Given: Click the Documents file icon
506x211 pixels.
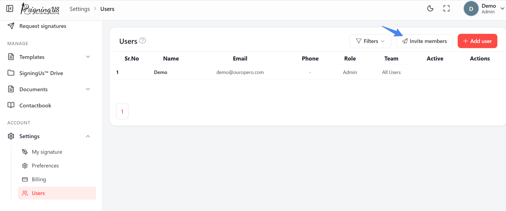Looking at the screenshot, I should pos(11,89).
